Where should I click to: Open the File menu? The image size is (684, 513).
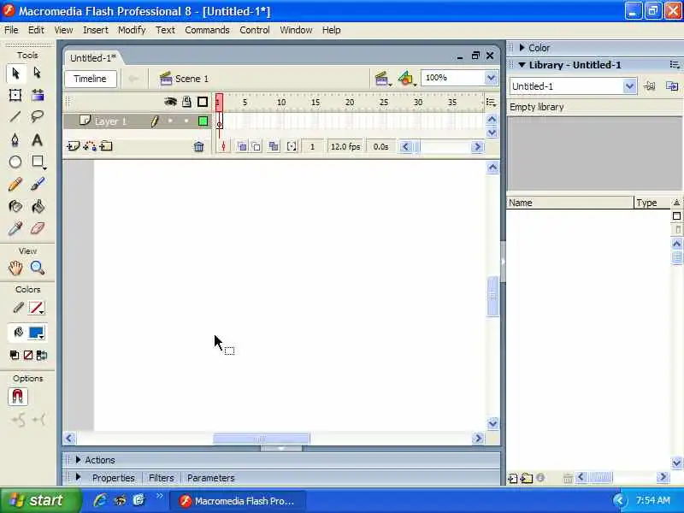coord(11,30)
